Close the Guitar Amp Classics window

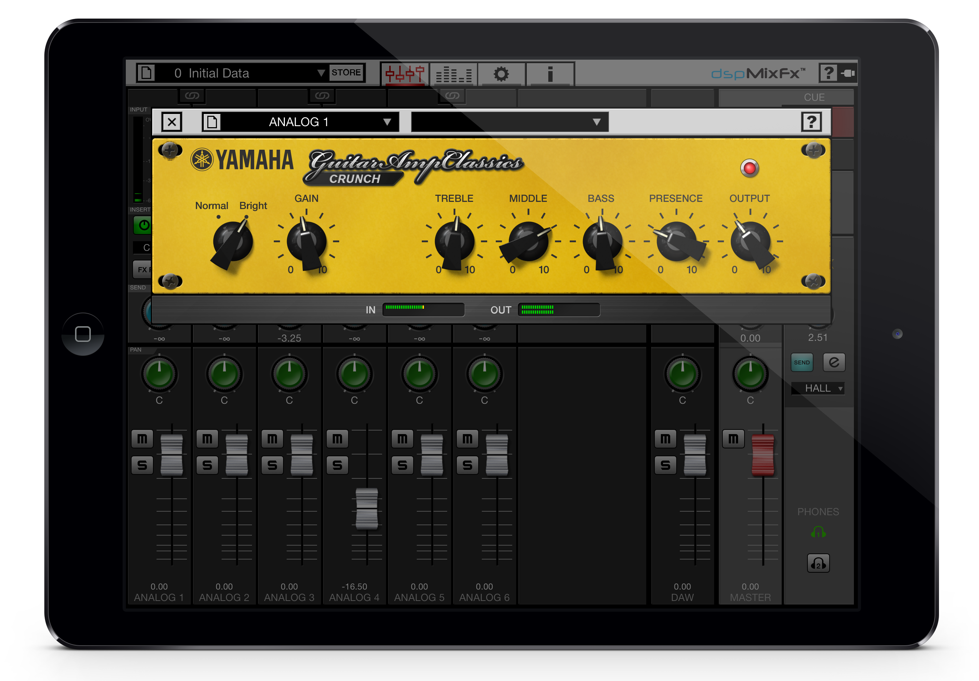pyautogui.click(x=172, y=122)
